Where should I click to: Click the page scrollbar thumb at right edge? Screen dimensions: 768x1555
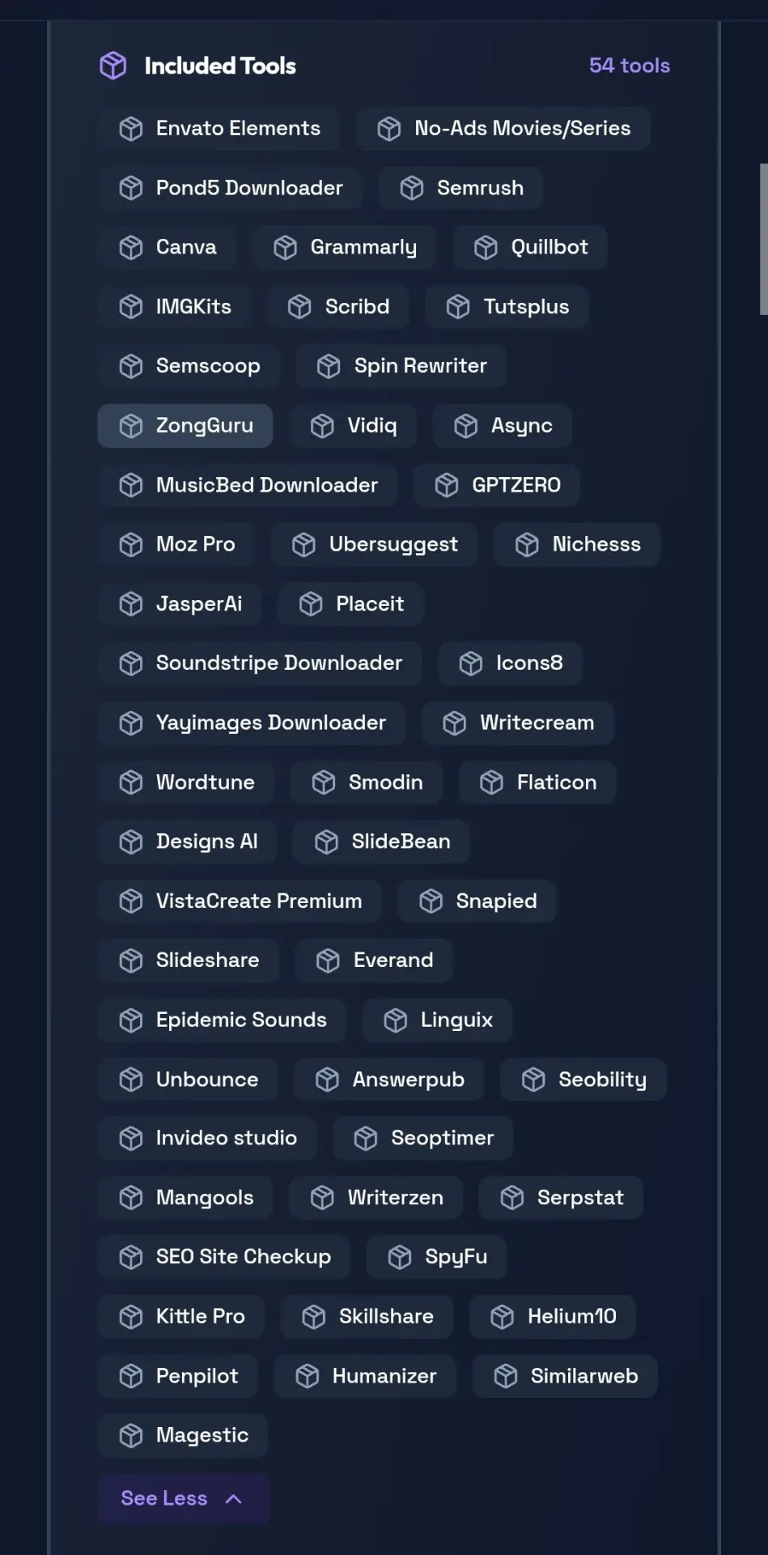point(763,239)
